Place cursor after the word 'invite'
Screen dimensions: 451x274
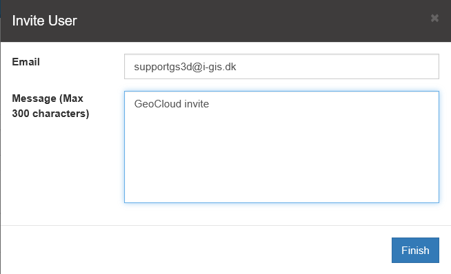tap(210, 104)
